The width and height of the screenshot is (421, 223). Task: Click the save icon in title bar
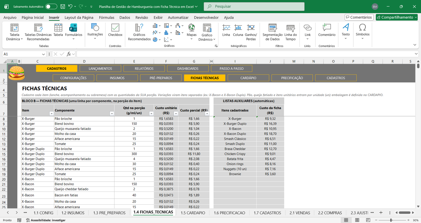pyautogui.click(x=63, y=7)
